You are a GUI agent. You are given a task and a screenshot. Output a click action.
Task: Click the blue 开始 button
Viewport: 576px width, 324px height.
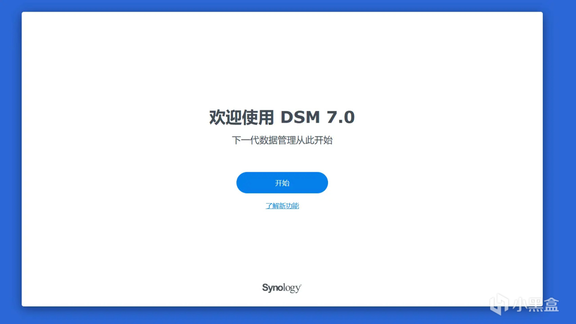tap(282, 183)
